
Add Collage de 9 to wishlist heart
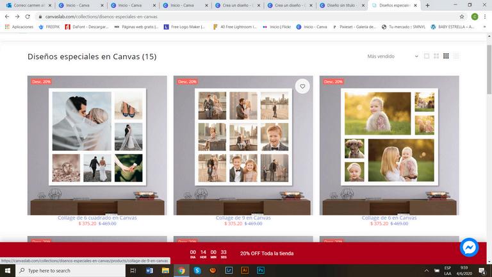point(302,87)
